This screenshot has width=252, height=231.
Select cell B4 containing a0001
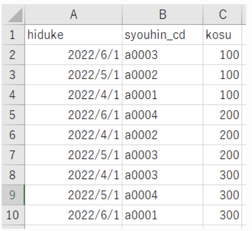pos(162,95)
